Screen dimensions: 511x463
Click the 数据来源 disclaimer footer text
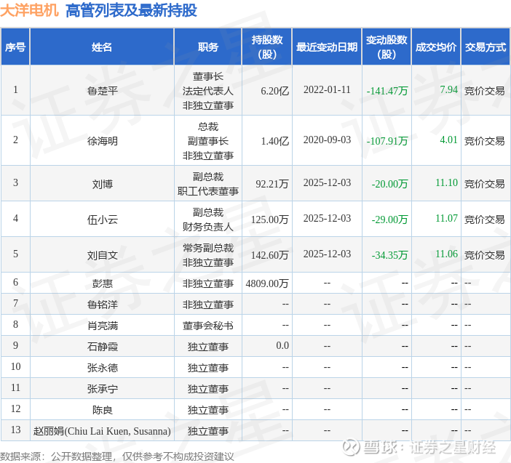click(x=117, y=456)
